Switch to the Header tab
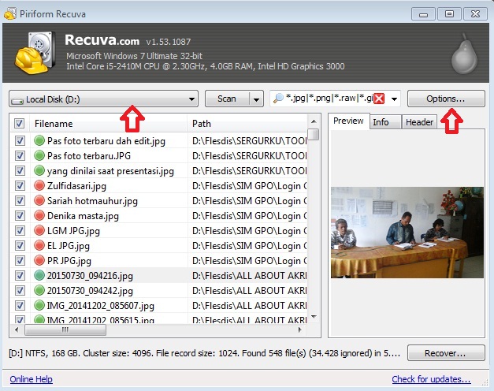The width and height of the screenshot is (494, 391). tap(419, 122)
